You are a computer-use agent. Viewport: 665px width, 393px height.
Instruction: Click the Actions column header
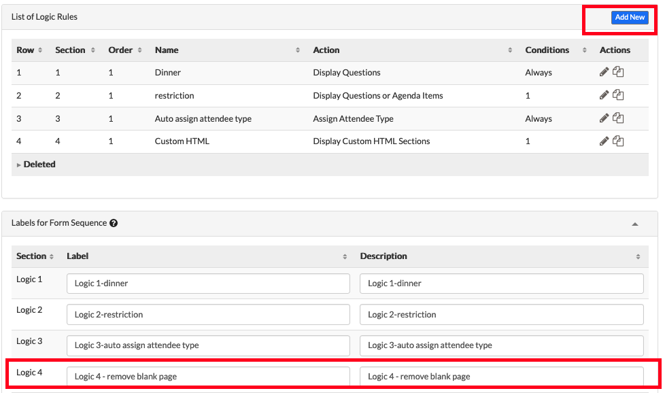click(x=615, y=50)
